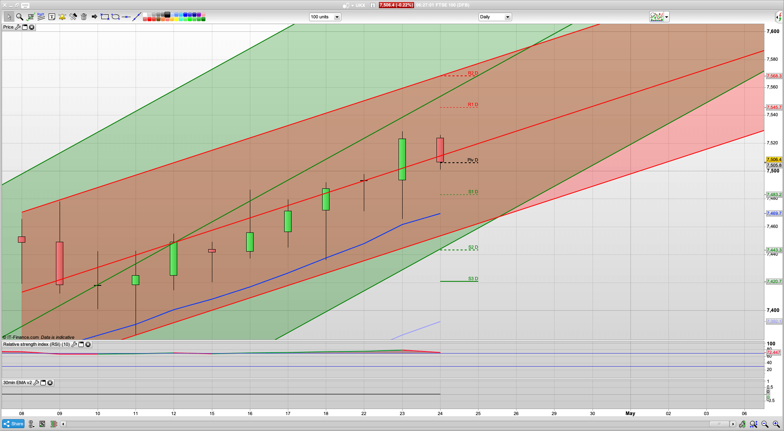Close the RSI indicator panel
The height and width of the screenshot is (431, 784).
tap(88, 344)
